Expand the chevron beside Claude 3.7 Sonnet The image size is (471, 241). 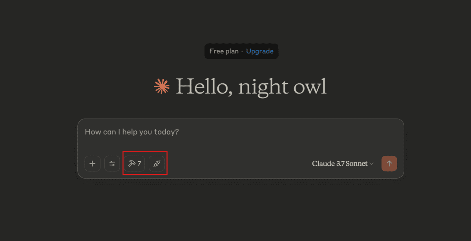371,164
